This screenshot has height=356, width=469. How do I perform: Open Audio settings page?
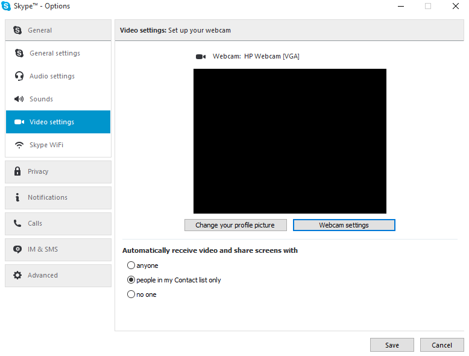(x=58, y=76)
